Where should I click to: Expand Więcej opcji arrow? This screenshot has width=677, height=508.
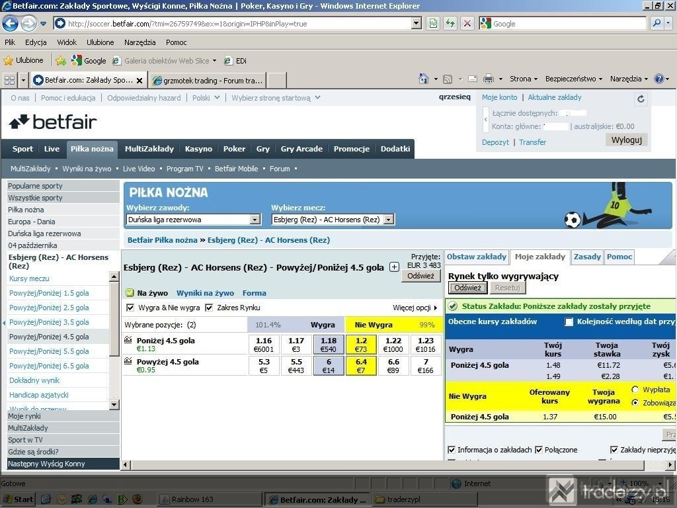(x=435, y=308)
